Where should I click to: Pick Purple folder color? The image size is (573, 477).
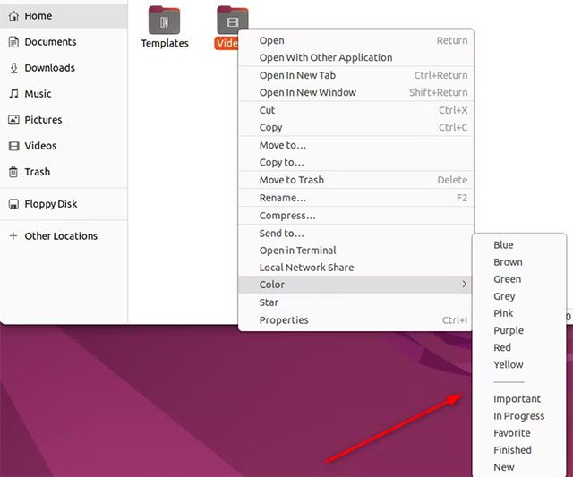point(519,330)
